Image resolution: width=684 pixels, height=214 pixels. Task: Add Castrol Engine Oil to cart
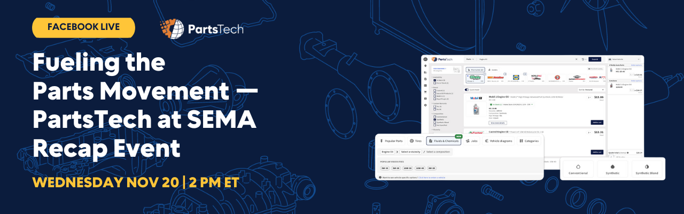click(597, 152)
